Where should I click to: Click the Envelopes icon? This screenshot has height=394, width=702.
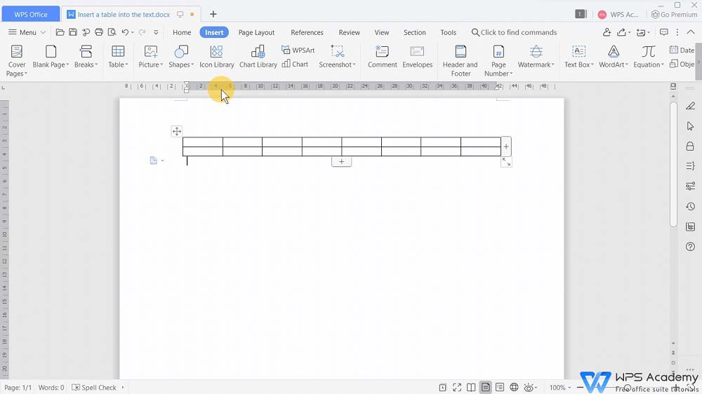pyautogui.click(x=417, y=56)
